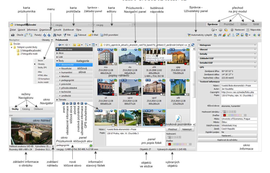Expand the Akce keyword category
Viewport: 270px width, 173px height.
point(57,53)
